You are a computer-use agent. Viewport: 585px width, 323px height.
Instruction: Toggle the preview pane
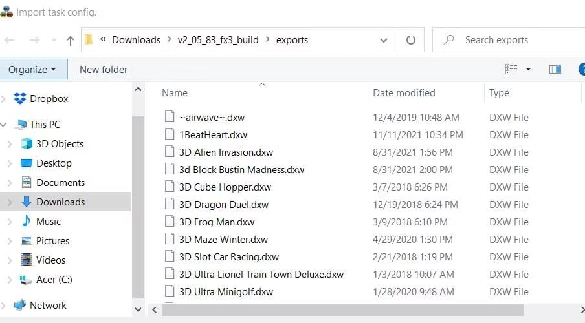(x=555, y=69)
